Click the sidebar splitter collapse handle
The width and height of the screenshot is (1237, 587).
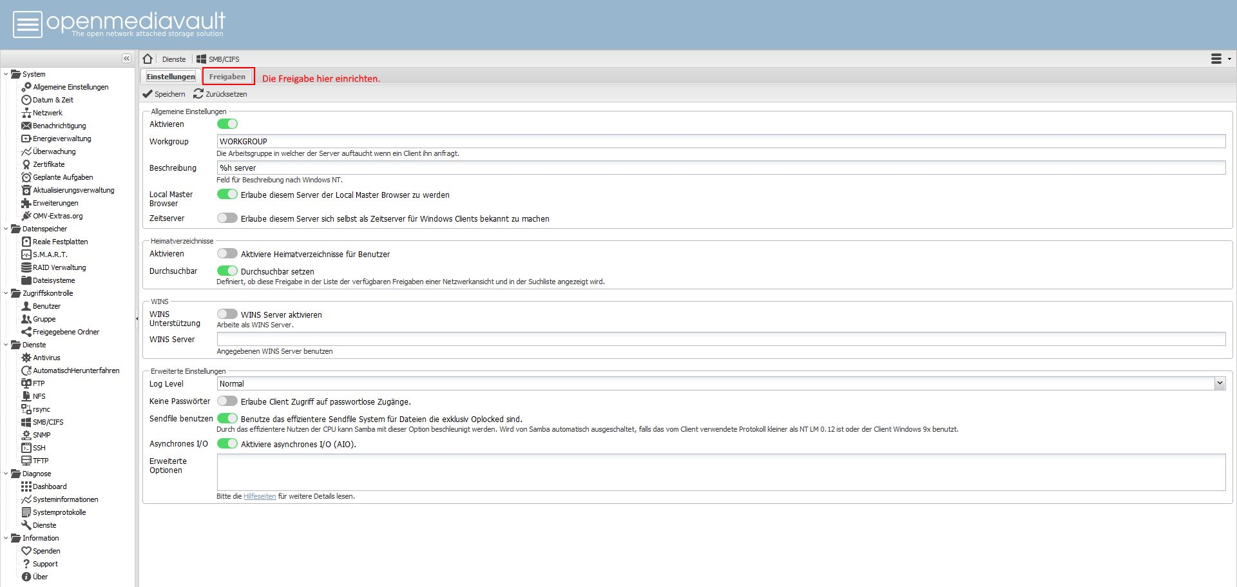[x=137, y=318]
